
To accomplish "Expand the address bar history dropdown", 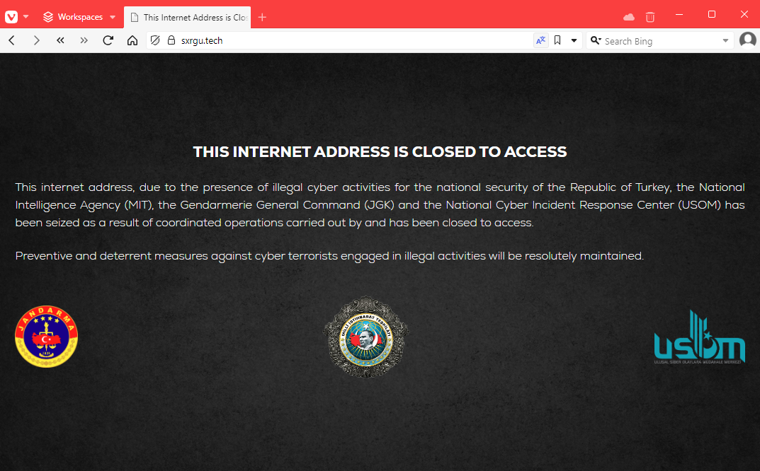I will coord(574,40).
